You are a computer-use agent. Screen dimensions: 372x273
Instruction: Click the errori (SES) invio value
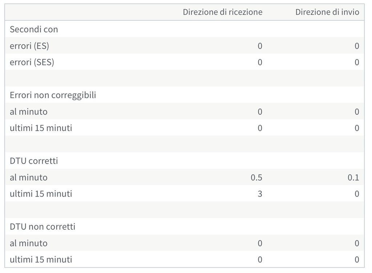pos(357,62)
